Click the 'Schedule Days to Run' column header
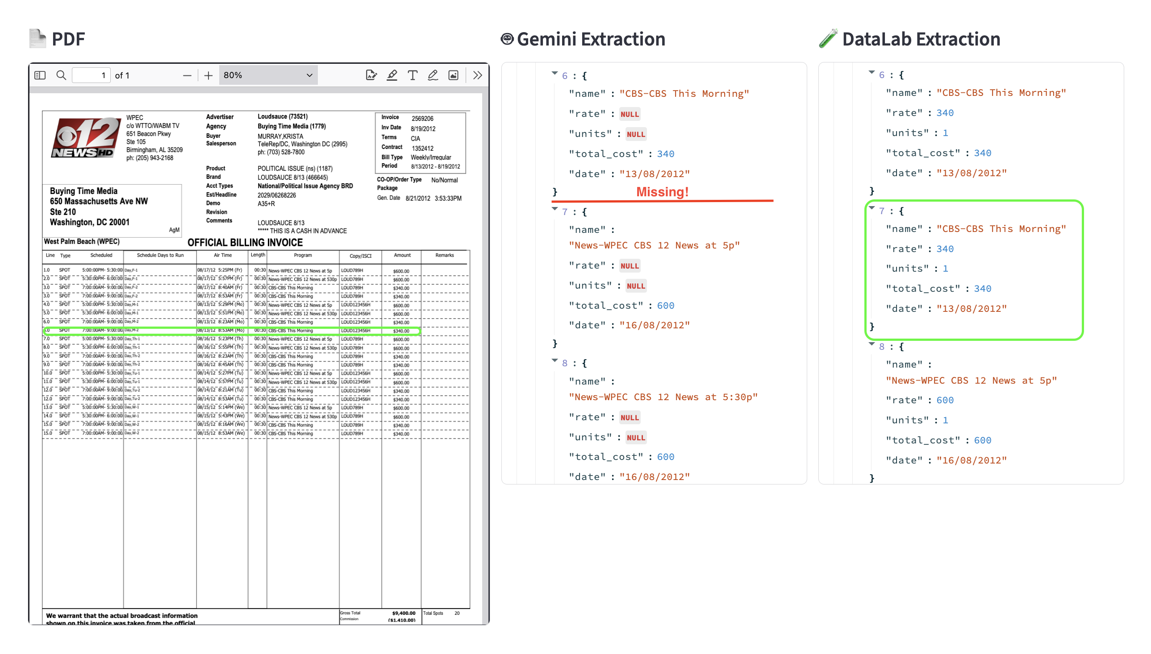Image resolution: width=1151 pixels, height=654 pixels. pyautogui.click(x=160, y=255)
